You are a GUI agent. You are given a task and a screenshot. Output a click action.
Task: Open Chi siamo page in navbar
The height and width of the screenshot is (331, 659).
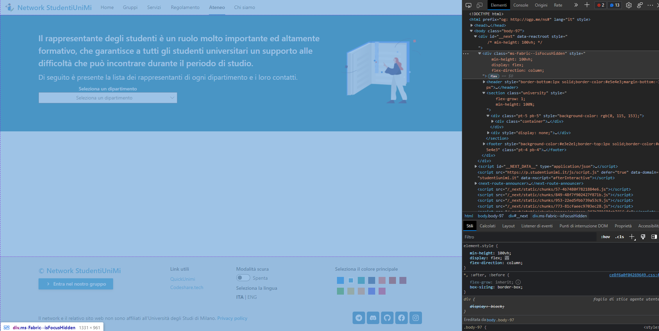click(x=244, y=7)
